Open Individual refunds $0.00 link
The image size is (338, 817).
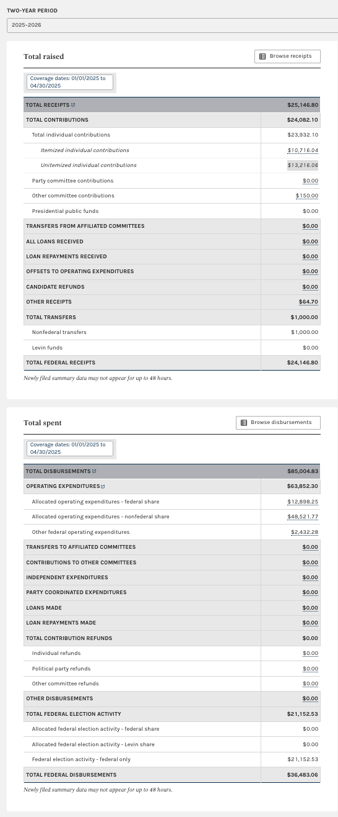(311, 653)
